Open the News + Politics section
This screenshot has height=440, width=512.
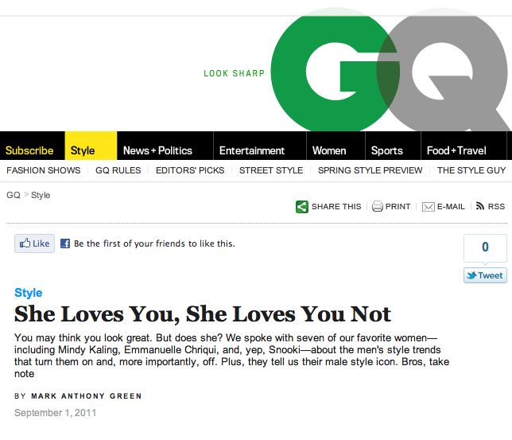click(x=157, y=150)
